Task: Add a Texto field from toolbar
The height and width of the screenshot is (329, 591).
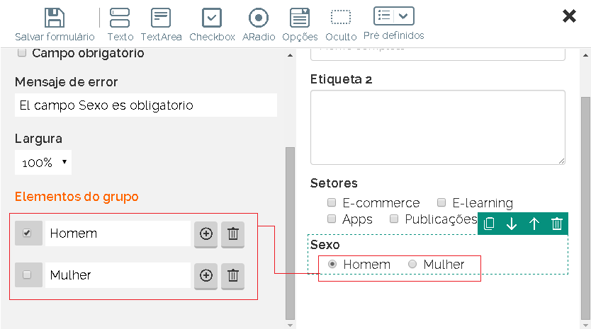Action: (120, 18)
